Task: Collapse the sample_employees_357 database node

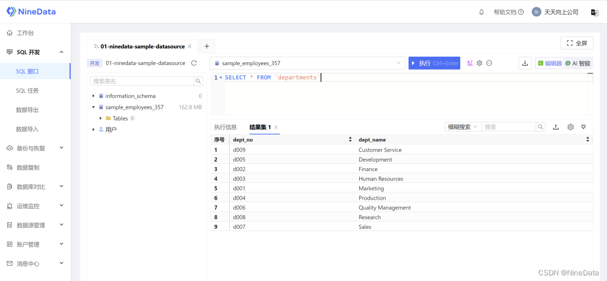Action: click(x=93, y=107)
